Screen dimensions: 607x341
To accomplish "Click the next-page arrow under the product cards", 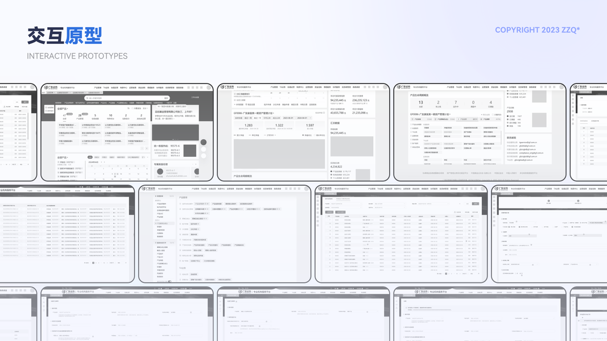I will 146,148.
